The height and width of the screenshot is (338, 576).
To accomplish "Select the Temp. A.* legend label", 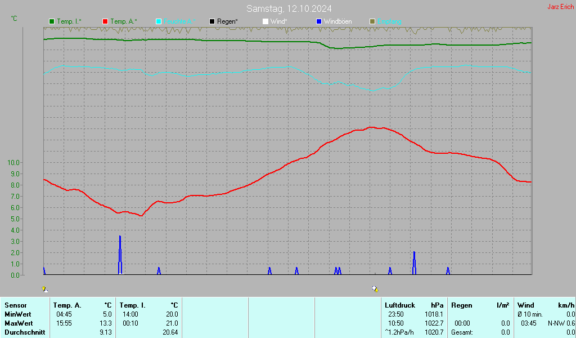I will coord(124,22).
